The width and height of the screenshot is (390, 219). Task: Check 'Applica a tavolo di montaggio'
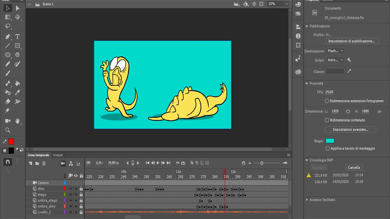pyautogui.click(x=328, y=148)
